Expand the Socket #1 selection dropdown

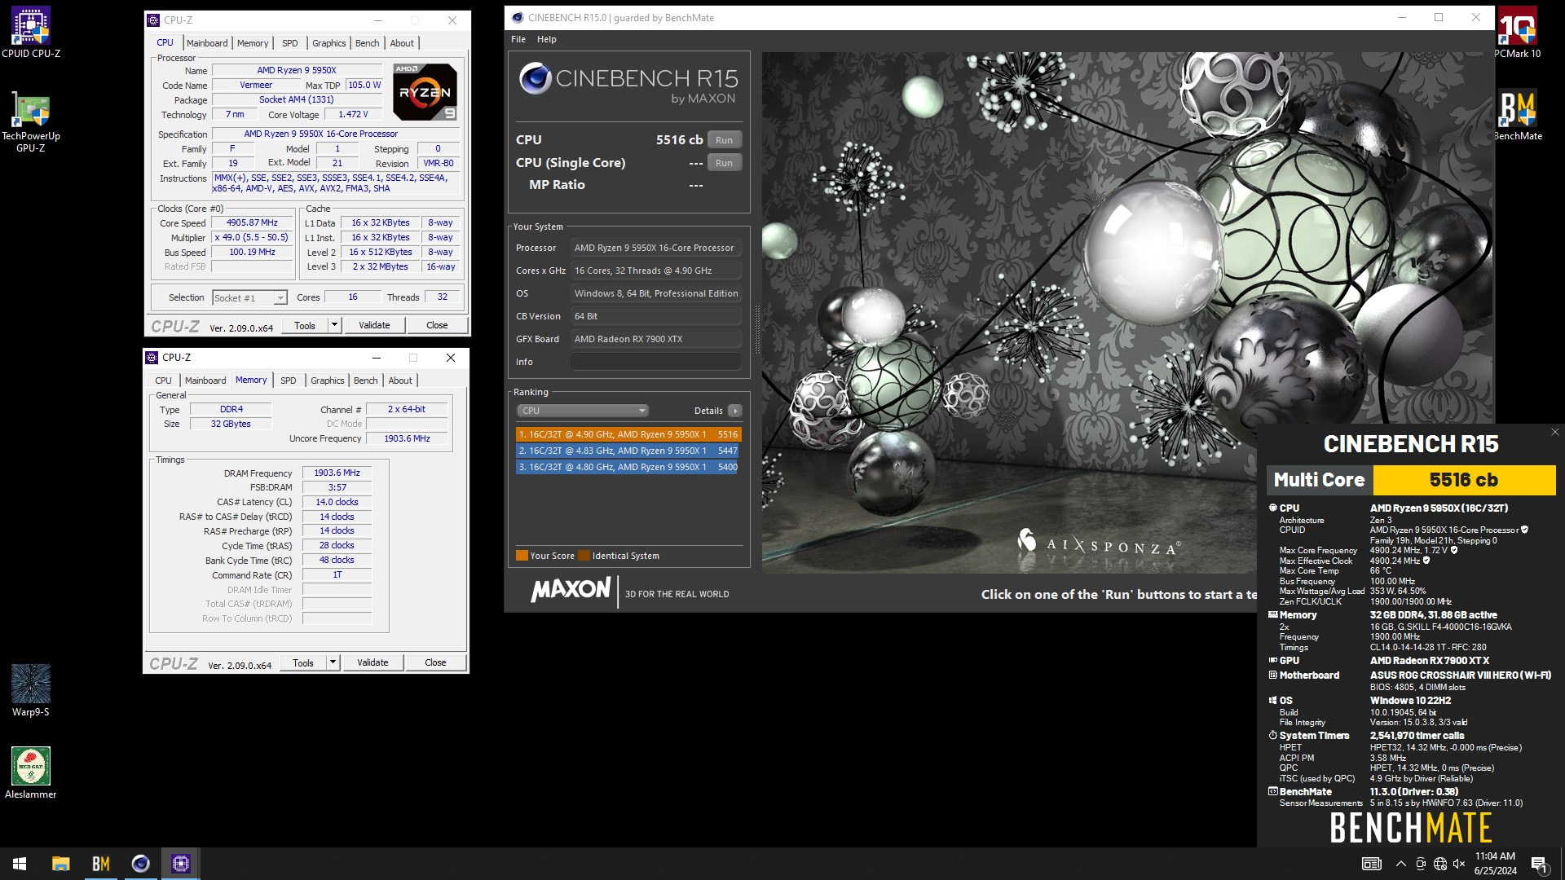pos(280,298)
